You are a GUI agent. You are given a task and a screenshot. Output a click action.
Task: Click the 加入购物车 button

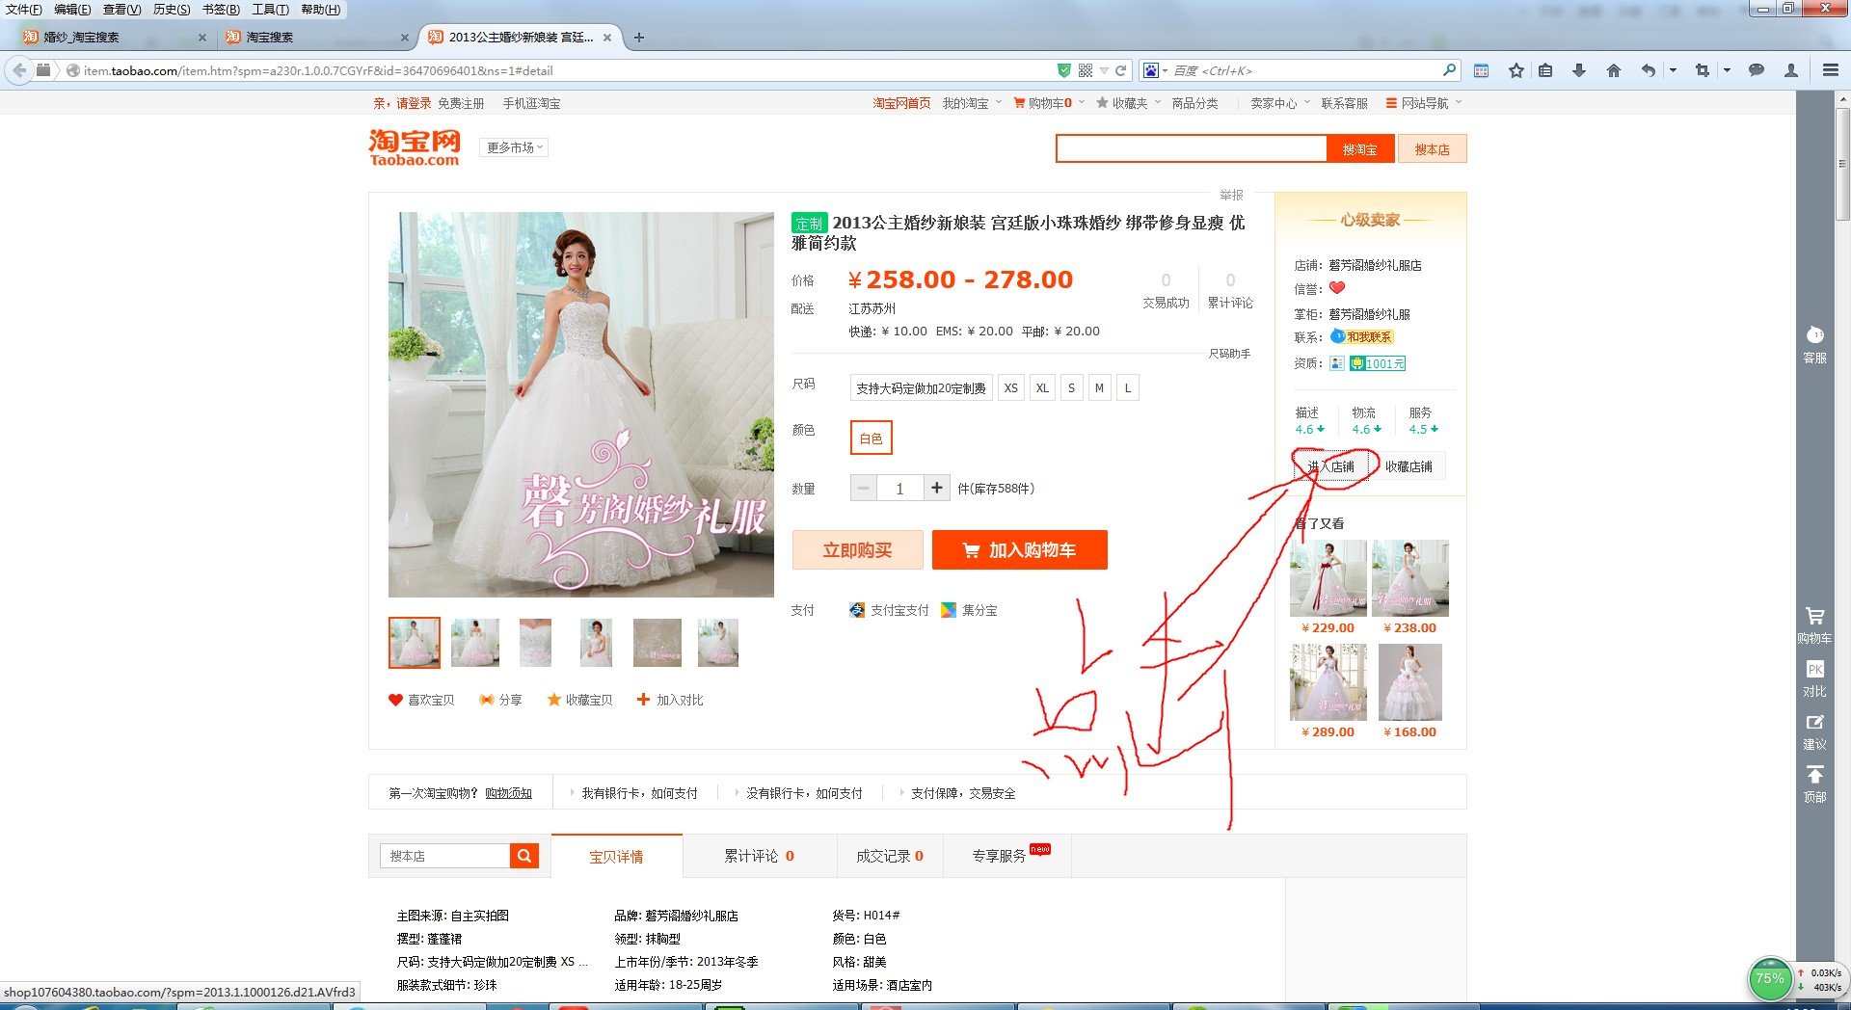(1019, 550)
